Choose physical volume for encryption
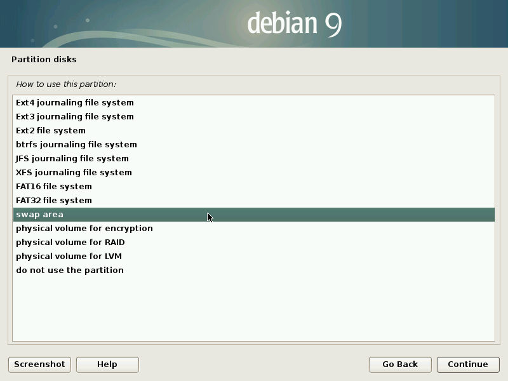The width and height of the screenshot is (508, 381). pyautogui.click(x=84, y=229)
